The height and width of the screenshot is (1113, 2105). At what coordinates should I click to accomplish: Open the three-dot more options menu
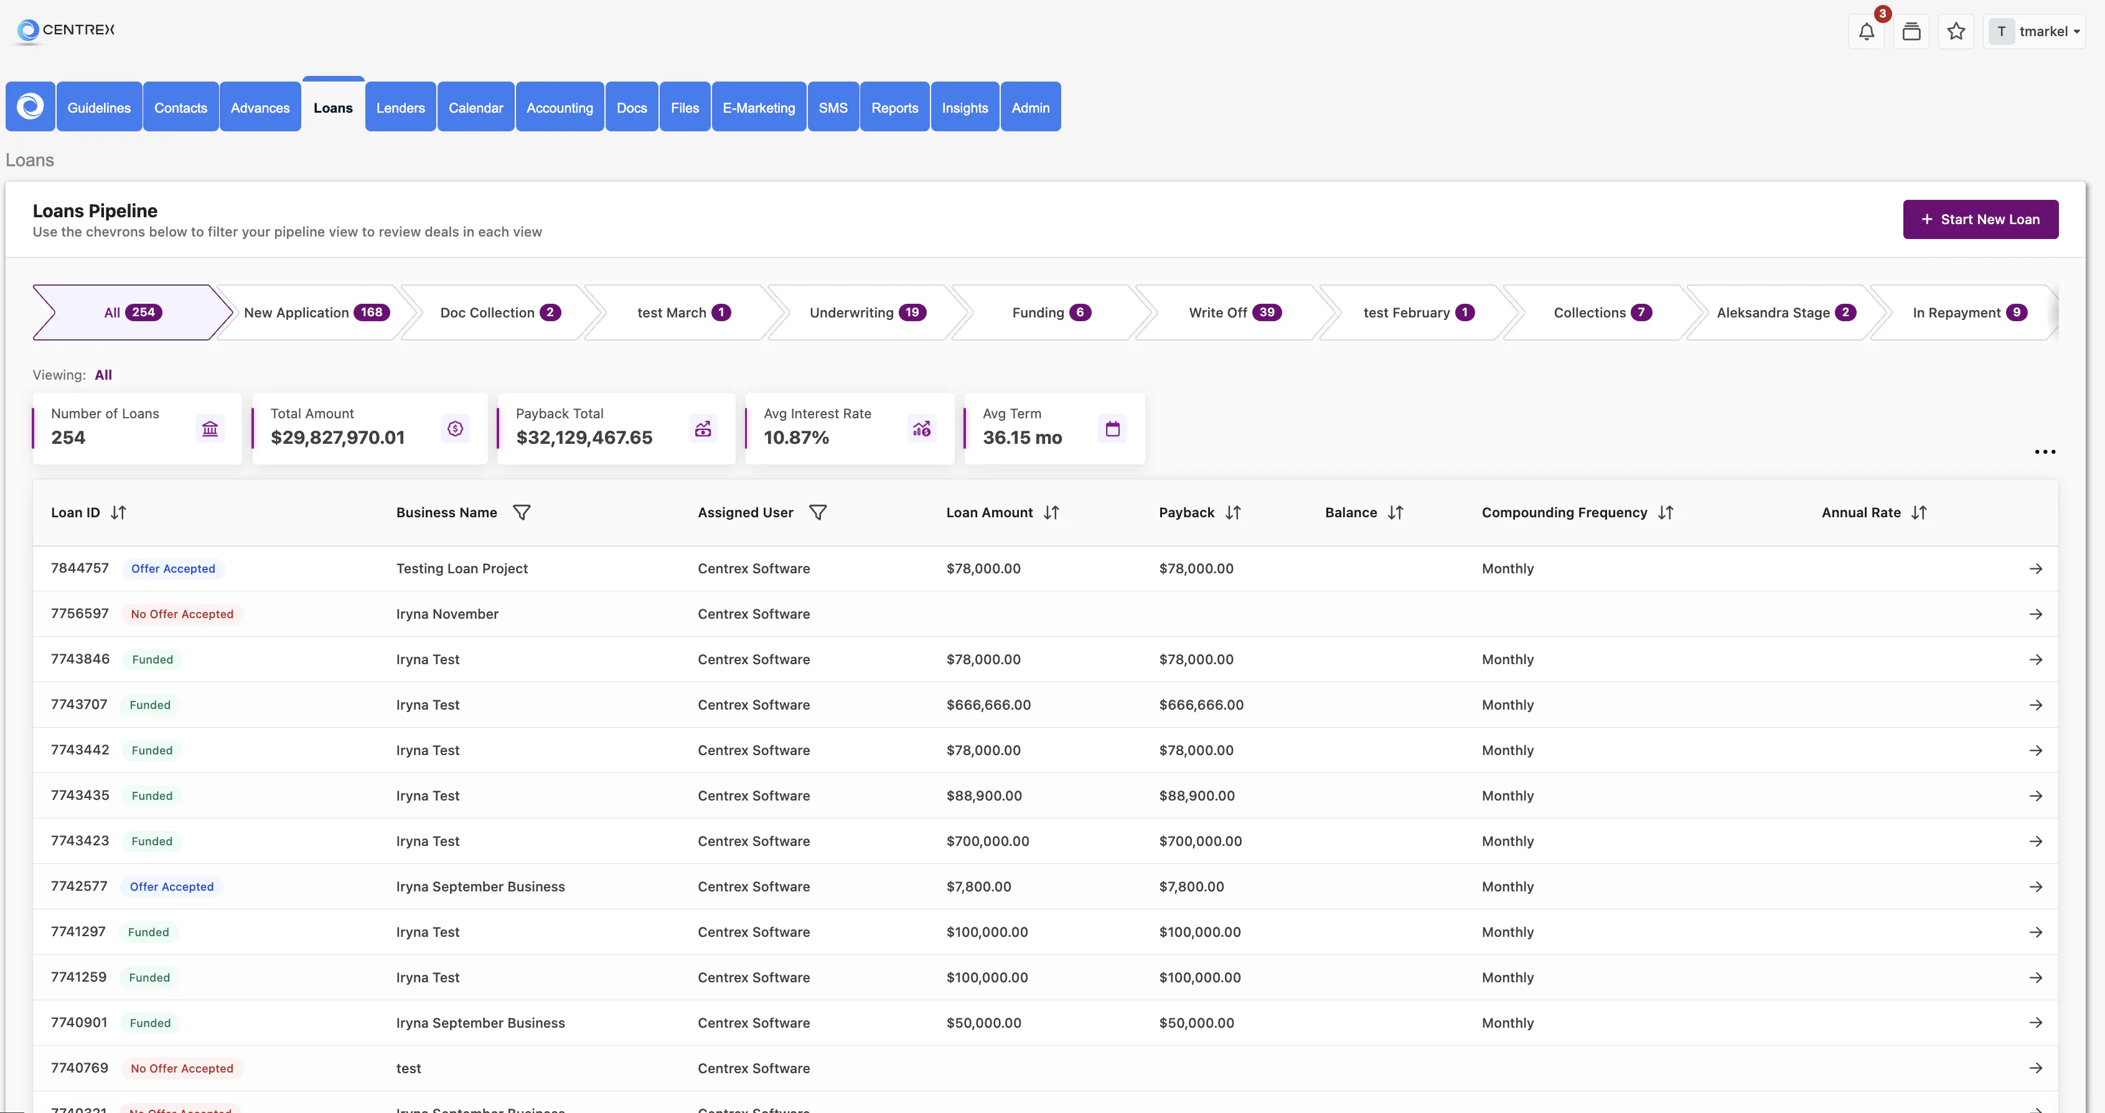click(2045, 452)
